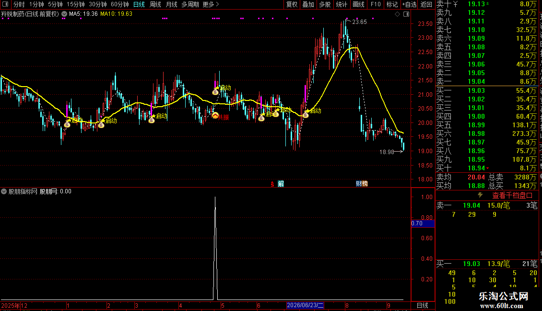Select the 60分钟 period tab
Image resolution: width=542 pixels, height=311 pixels.
(x=119, y=4)
